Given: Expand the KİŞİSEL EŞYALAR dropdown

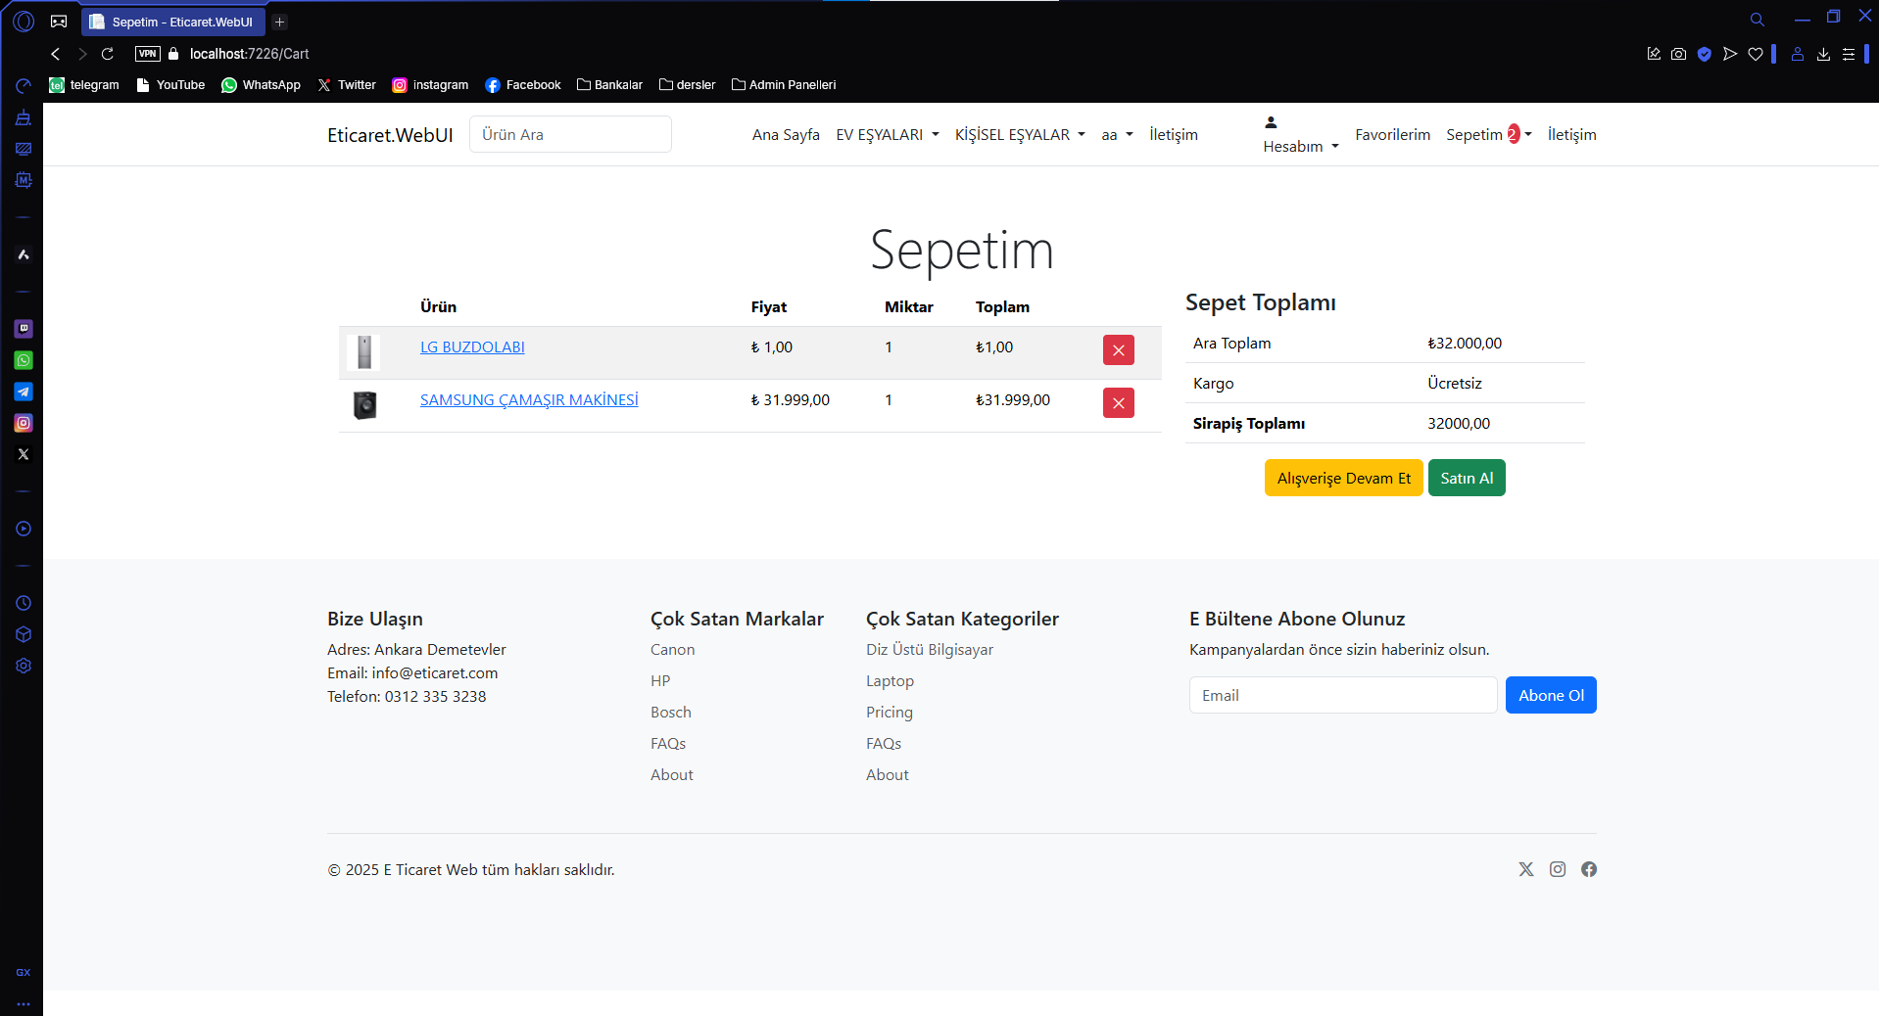Looking at the screenshot, I should pos(1019,135).
